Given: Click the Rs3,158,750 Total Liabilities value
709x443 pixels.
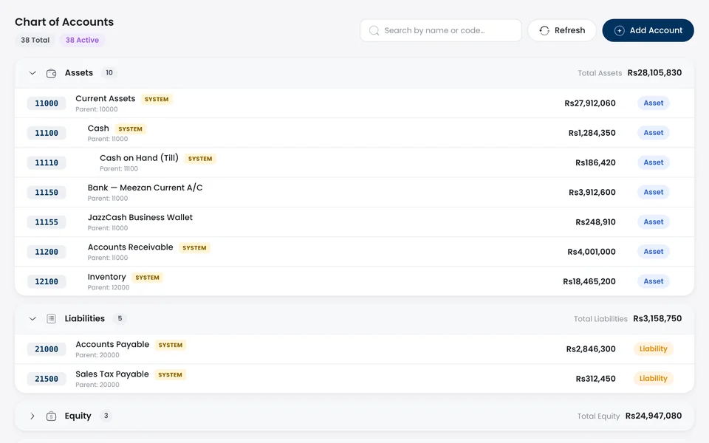Looking at the screenshot, I should [657, 319].
